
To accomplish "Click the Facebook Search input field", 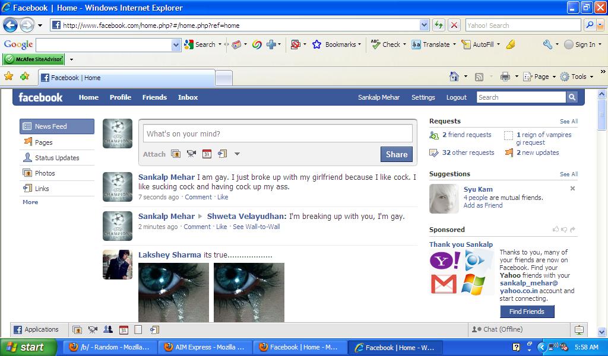I will pos(521,97).
